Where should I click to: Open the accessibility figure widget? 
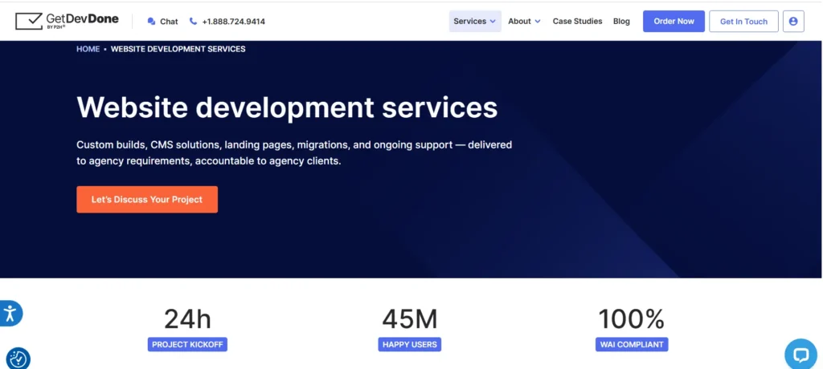coord(10,314)
